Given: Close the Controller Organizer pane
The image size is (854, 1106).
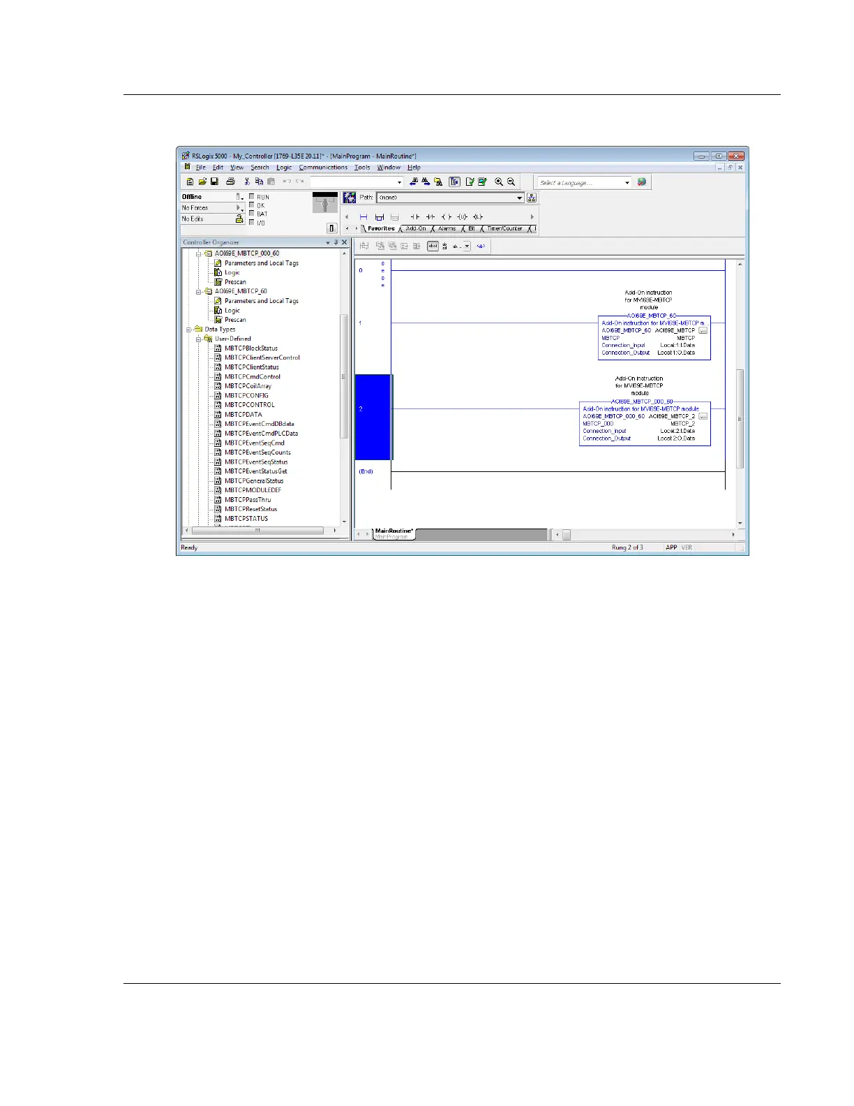Looking at the screenshot, I should pyautogui.click(x=344, y=242).
